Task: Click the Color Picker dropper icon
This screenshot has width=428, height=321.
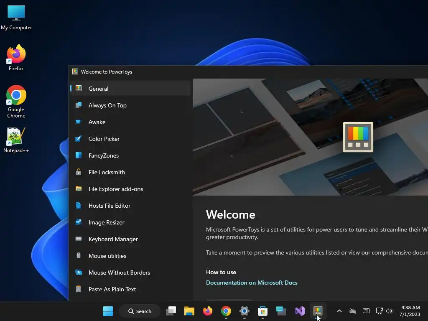Action: 79,138
